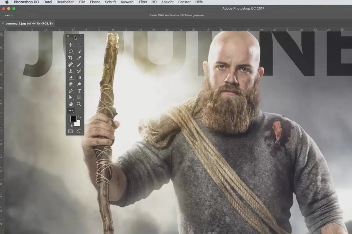352x234 pixels.
Task: Open the Fenster menu
Action: coord(185,2)
